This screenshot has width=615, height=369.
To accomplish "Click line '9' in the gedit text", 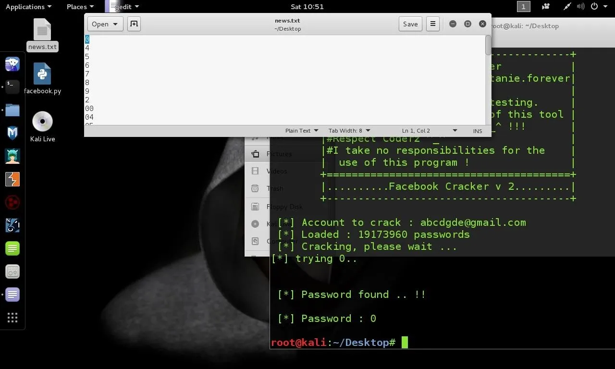I will pos(87,91).
